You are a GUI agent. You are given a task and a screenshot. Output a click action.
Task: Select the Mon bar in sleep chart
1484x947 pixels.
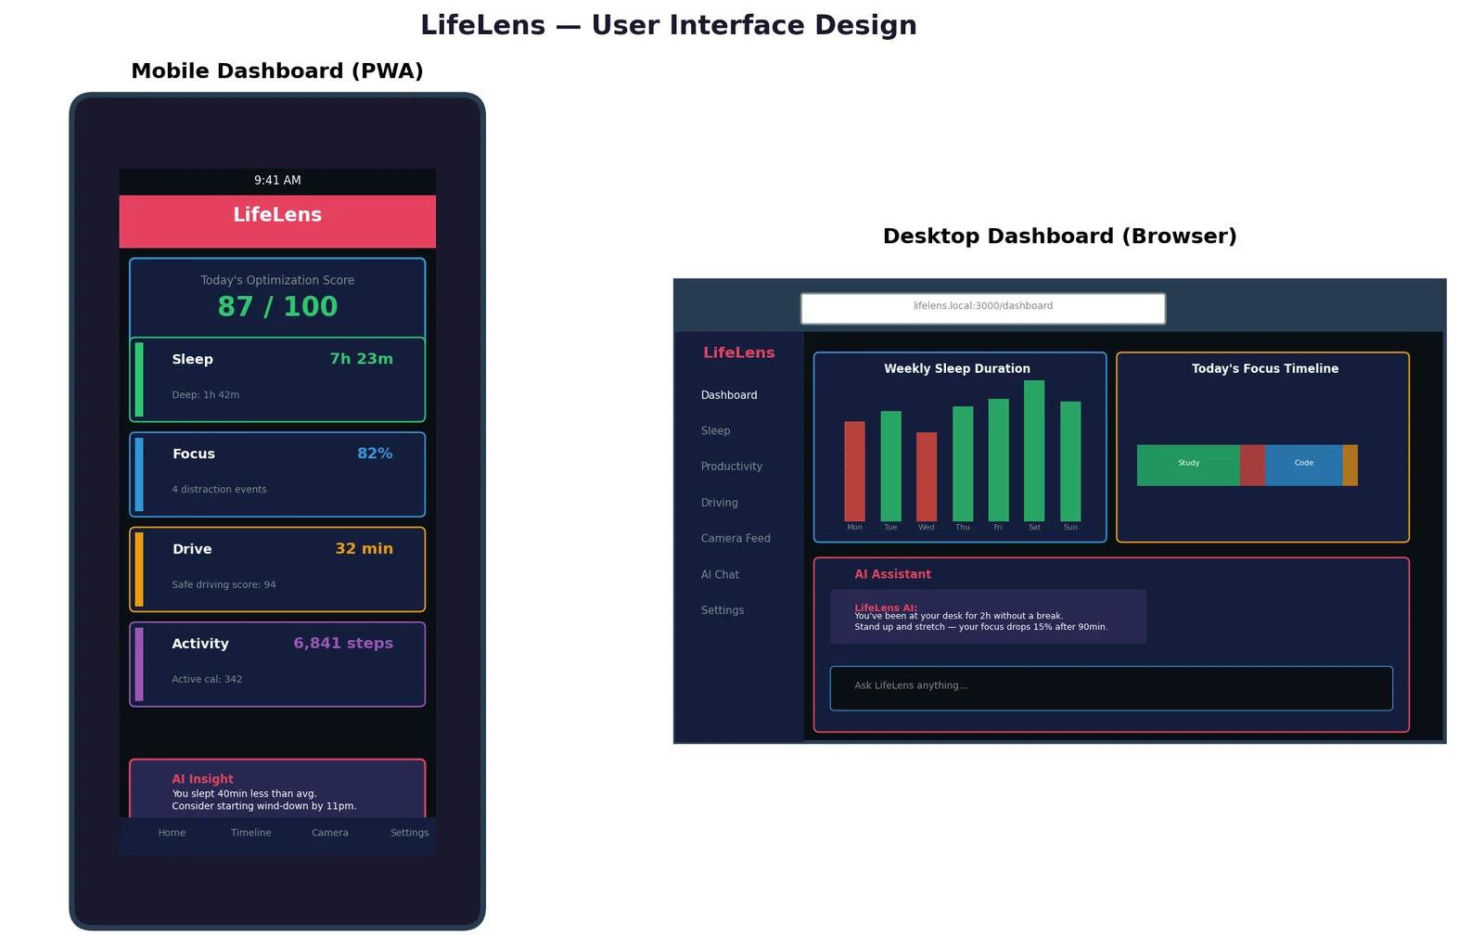(854, 471)
